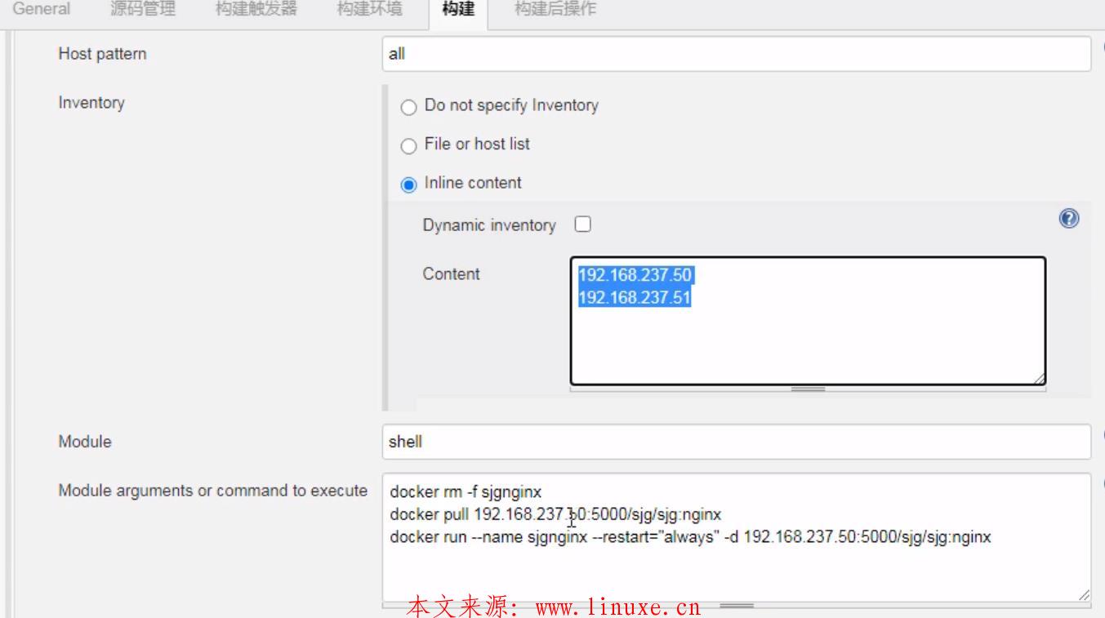Viewport: 1105px width, 618px height.
Task: Enable the Dynamic inventory checkbox
Action: pyautogui.click(x=583, y=224)
